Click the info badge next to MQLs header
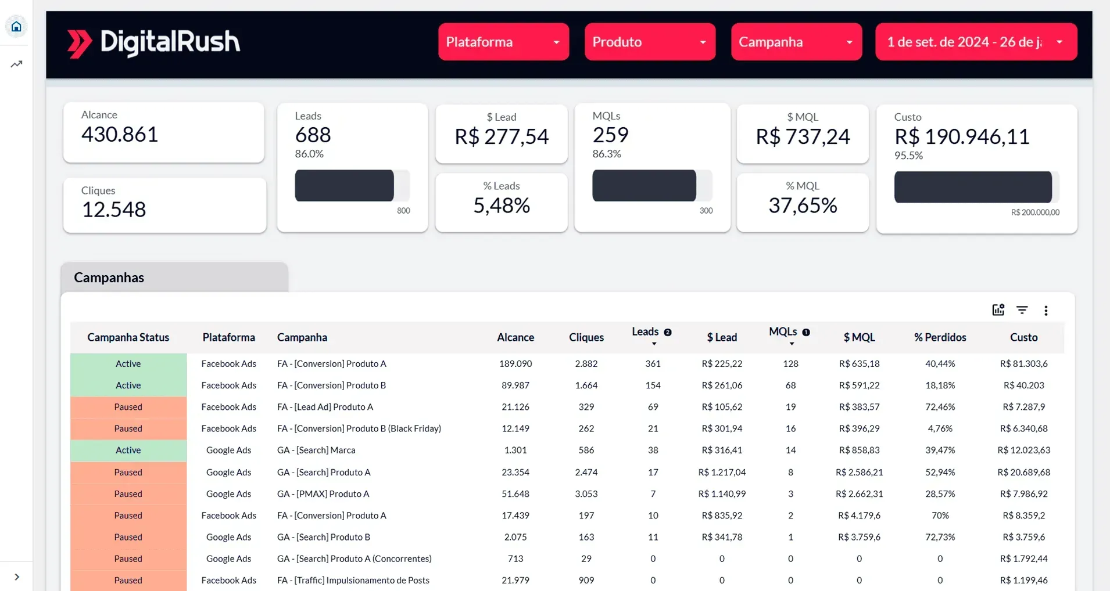 click(x=806, y=332)
